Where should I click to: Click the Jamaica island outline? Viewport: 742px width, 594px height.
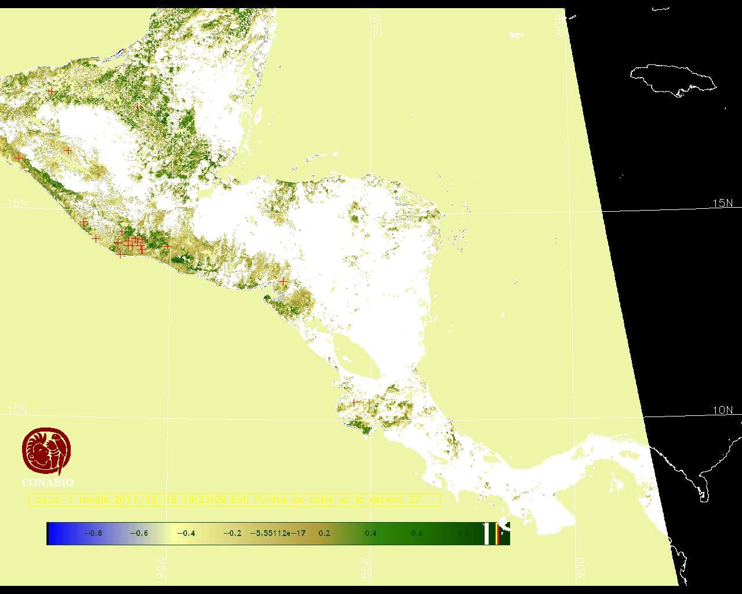[672, 79]
